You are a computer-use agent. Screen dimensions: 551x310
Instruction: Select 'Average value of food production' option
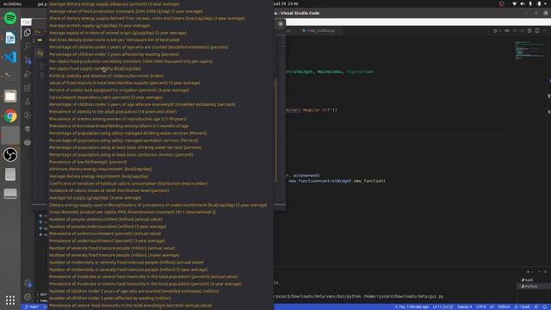point(126,11)
